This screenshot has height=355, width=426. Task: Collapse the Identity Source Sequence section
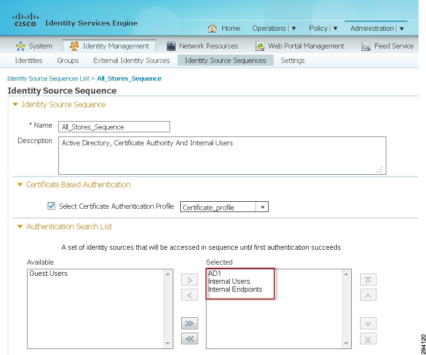point(15,104)
